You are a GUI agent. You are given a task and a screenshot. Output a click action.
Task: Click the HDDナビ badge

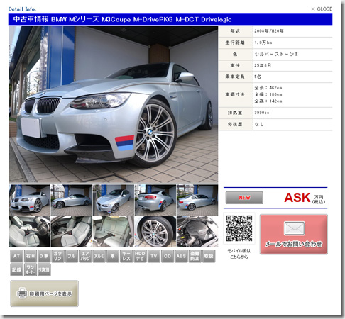(x=140, y=256)
